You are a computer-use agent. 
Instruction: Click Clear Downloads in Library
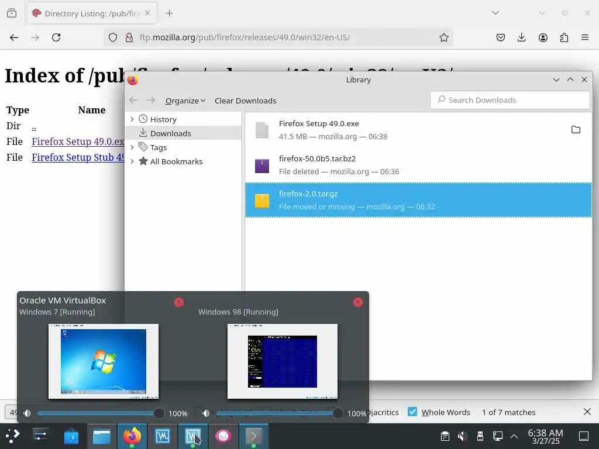(x=245, y=101)
